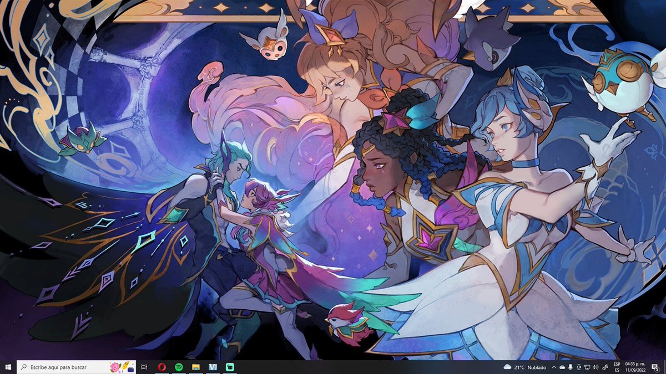Open Task View from the taskbar
Image resolution: width=666 pixels, height=374 pixels.
click(144, 367)
